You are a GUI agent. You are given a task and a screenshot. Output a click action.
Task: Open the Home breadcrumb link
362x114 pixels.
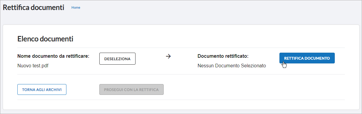click(76, 7)
